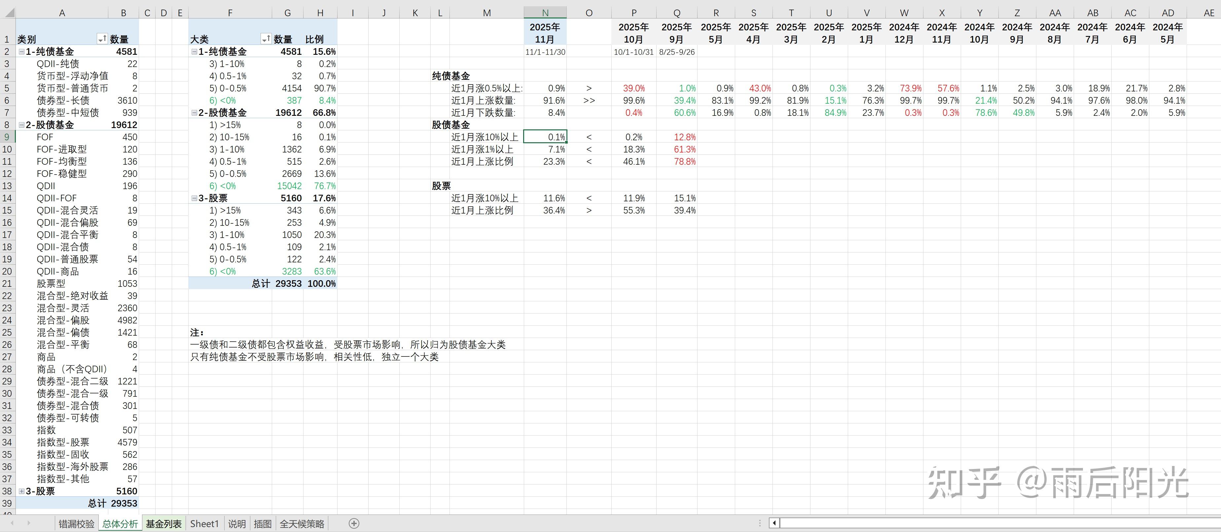This screenshot has height=532, width=1221.
Task: Collapse 3-股票 group in column F
Action: coord(194,198)
